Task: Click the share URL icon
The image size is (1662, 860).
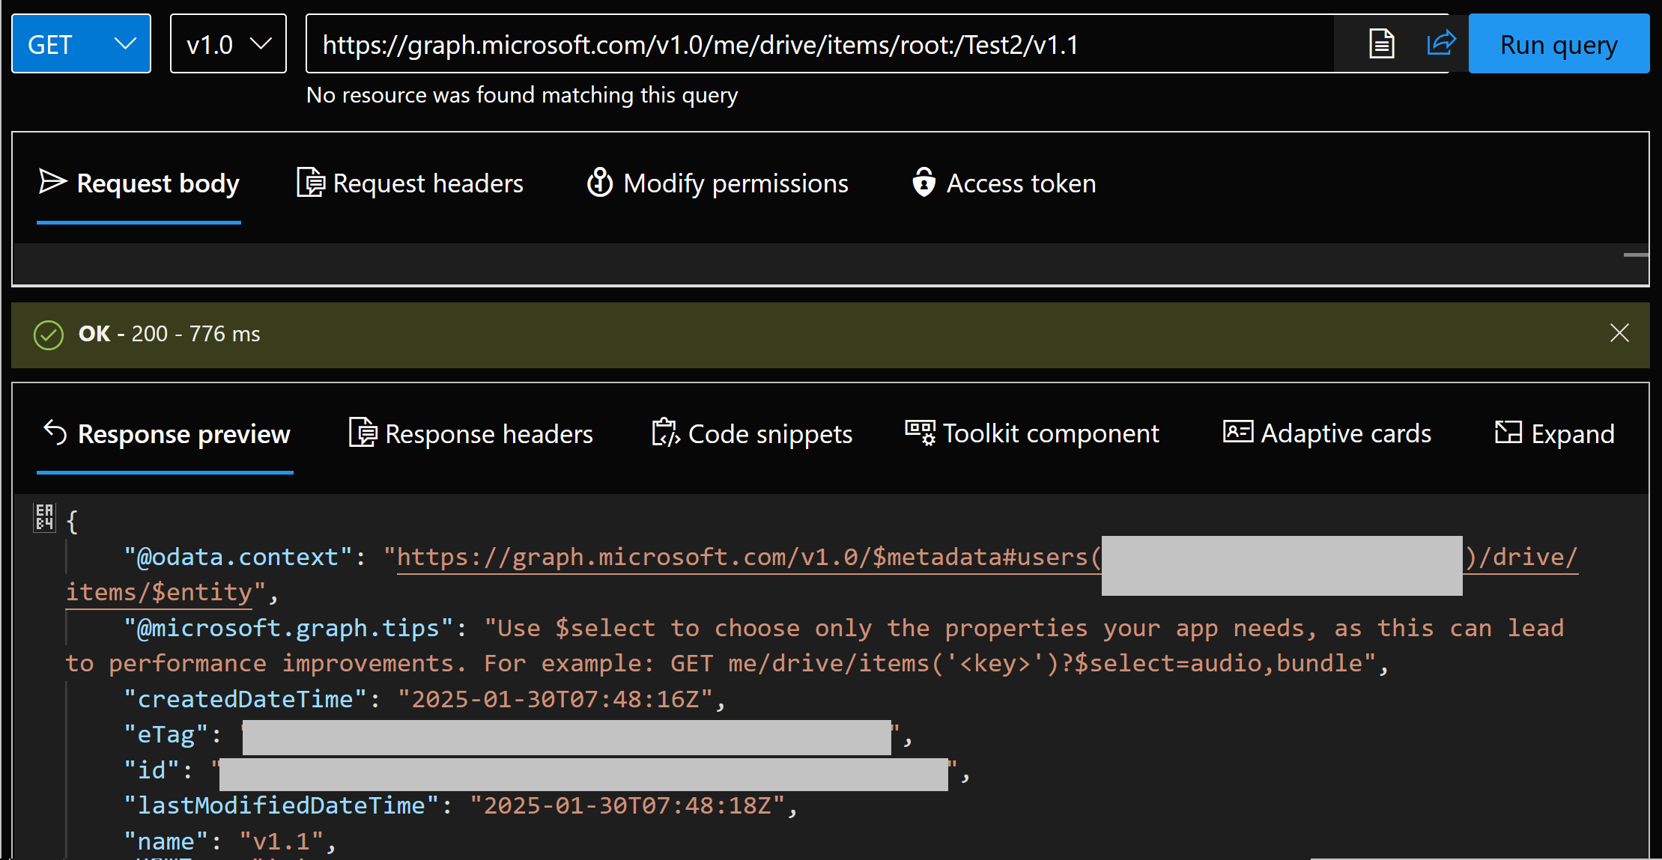Action: (x=1442, y=43)
